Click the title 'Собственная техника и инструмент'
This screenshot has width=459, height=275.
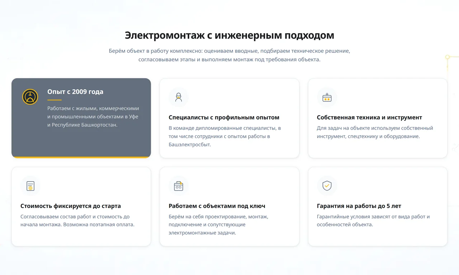point(369,118)
